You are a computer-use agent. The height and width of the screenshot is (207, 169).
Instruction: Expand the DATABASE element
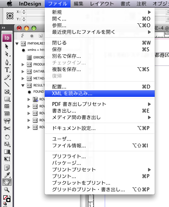coord(23,71)
